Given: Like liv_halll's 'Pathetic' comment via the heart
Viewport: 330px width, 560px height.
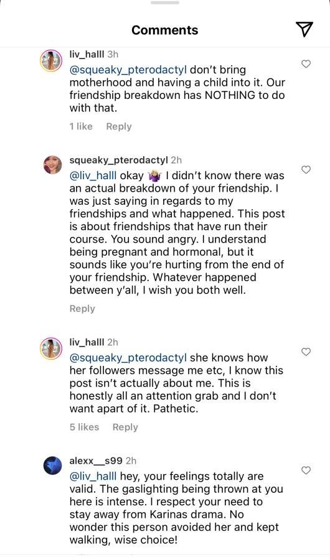Looking at the screenshot, I should (x=306, y=352).
